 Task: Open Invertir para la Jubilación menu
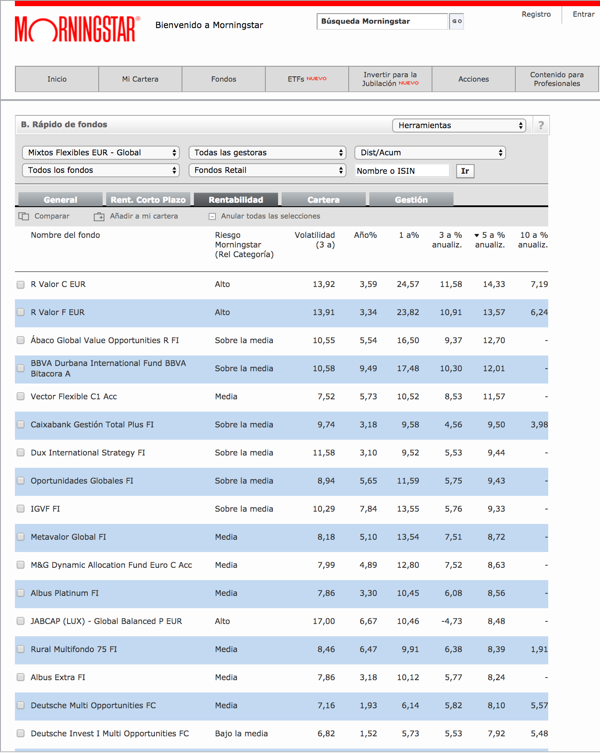click(x=390, y=79)
